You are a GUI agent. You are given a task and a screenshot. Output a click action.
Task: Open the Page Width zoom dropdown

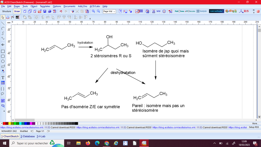tap(109, 12)
